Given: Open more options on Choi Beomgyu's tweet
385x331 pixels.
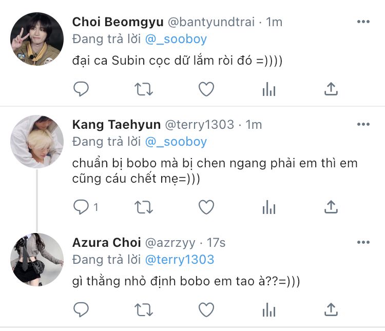Looking at the screenshot, I should (x=363, y=22).
